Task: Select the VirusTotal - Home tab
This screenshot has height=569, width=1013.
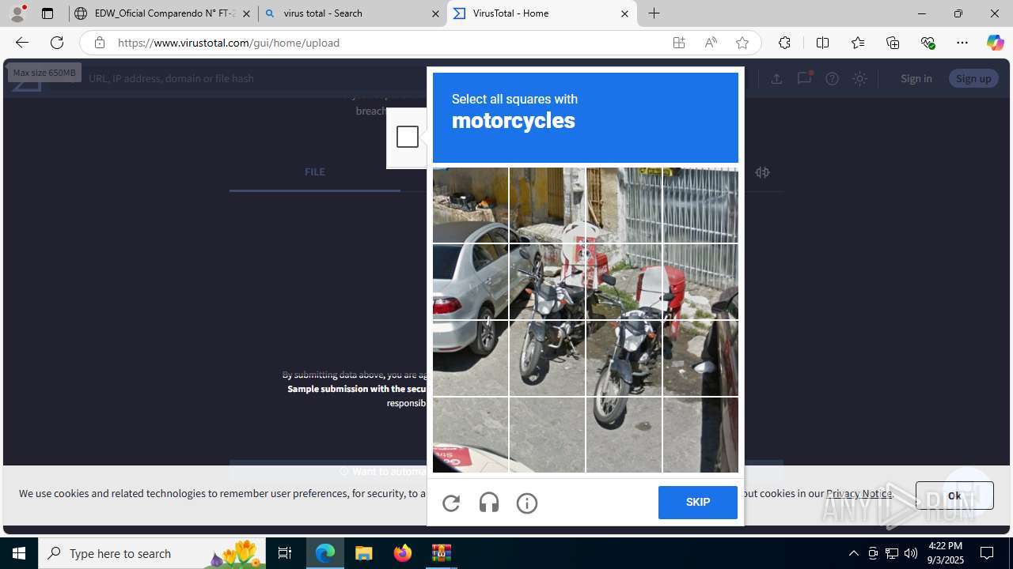Action: [542, 13]
